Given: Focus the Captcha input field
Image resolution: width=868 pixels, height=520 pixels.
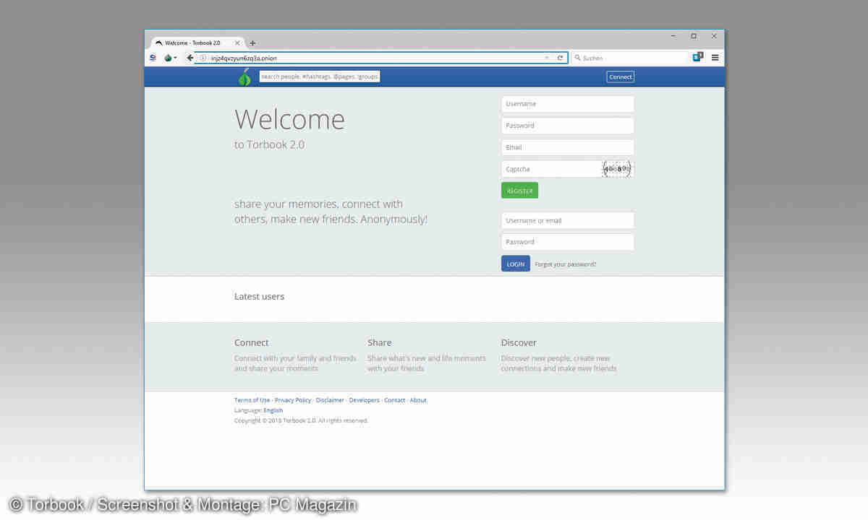Looking at the screenshot, I should [x=551, y=169].
